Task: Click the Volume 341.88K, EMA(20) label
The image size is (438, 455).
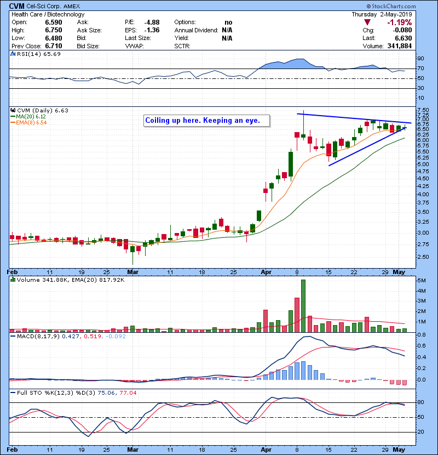Action: pos(71,280)
